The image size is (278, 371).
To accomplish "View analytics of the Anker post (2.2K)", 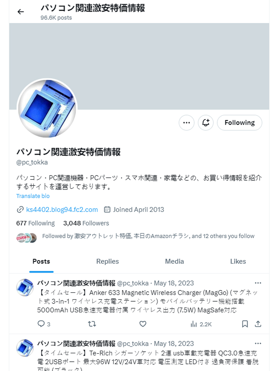I will [x=201, y=324].
